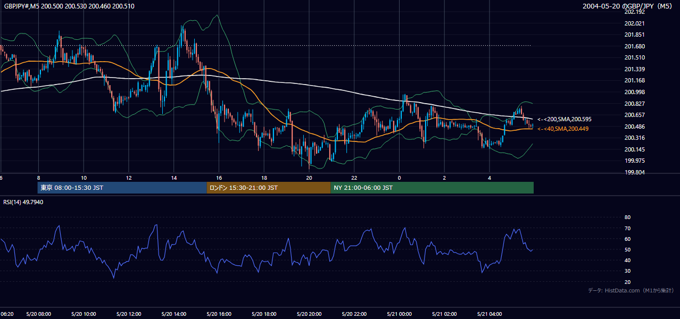Click the 5/20 08:00 time axis label

coord(38,314)
